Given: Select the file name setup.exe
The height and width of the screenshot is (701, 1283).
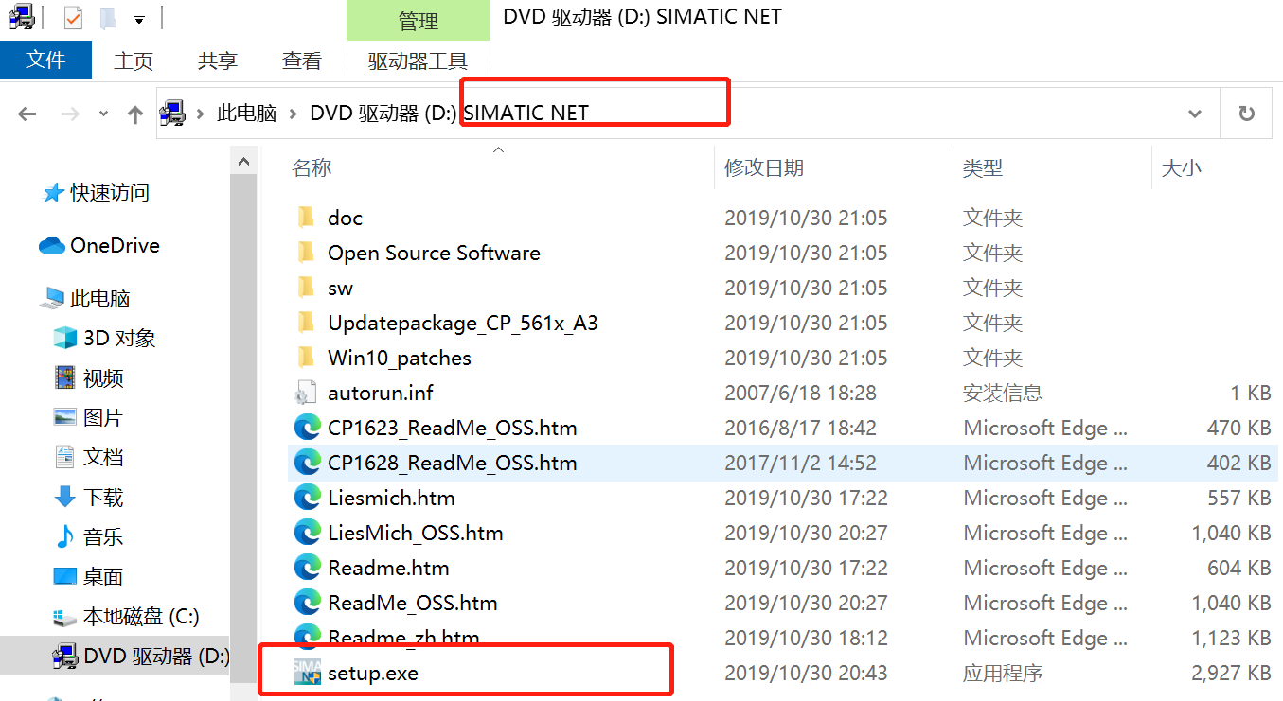Looking at the screenshot, I should click(373, 674).
